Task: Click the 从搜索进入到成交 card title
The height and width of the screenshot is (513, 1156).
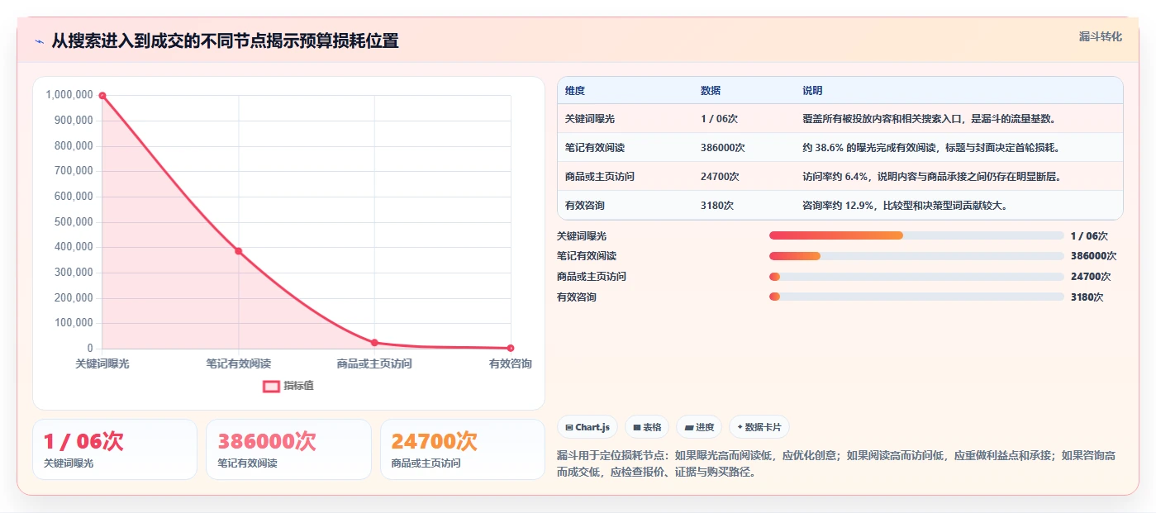Action: [225, 41]
